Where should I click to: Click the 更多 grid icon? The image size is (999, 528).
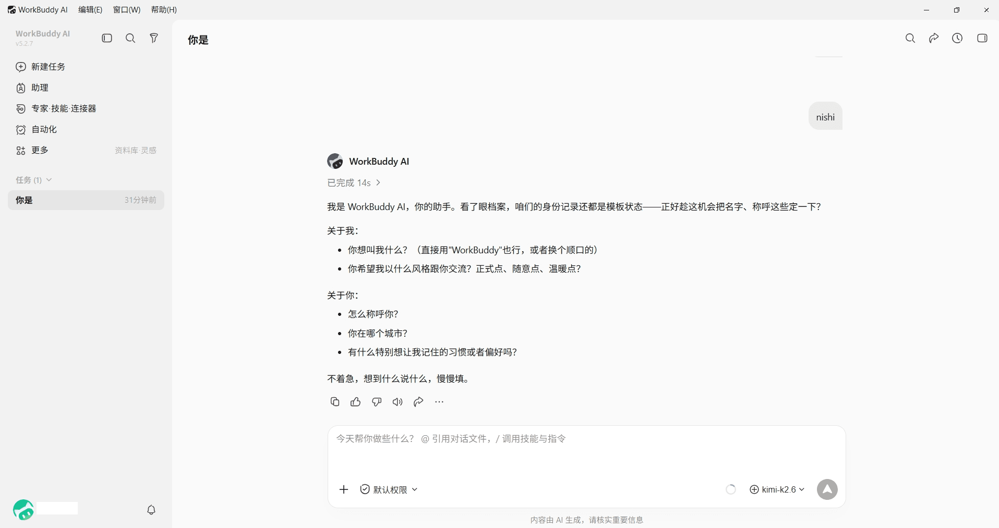pos(21,151)
